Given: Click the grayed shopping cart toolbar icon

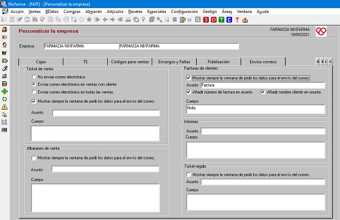Looking at the screenshot, I should point(190,20).
